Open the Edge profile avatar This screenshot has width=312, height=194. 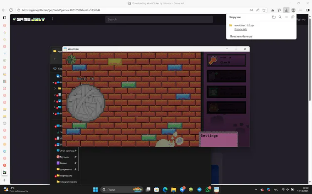pos(293,10)
